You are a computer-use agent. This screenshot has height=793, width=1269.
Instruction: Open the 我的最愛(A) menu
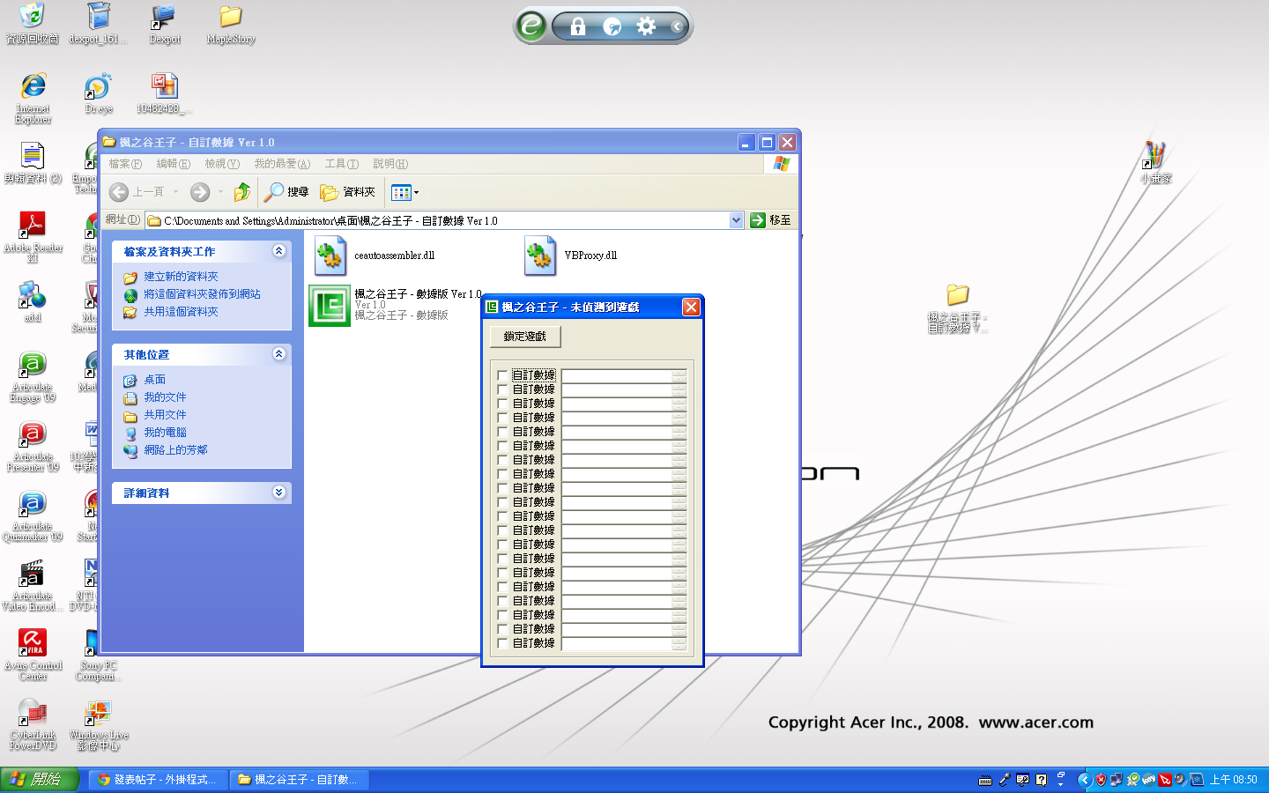tap(282, 164)
